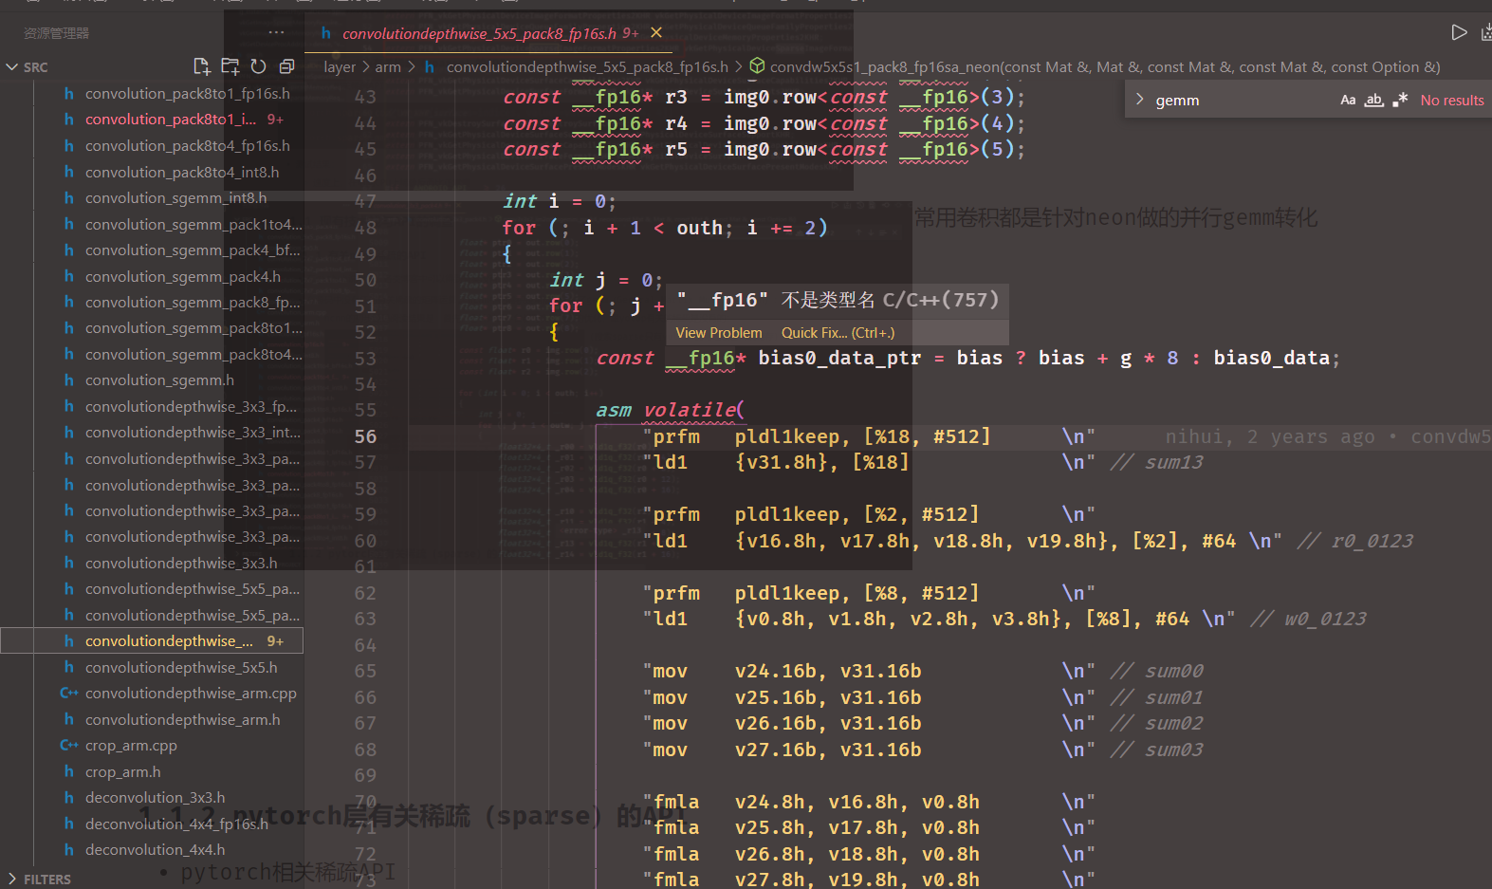Click the git blame annotation on line 56

coord(1328,436)
